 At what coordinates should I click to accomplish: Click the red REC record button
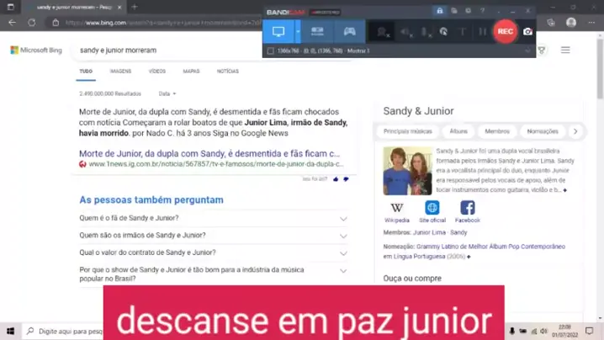(505, 31)
